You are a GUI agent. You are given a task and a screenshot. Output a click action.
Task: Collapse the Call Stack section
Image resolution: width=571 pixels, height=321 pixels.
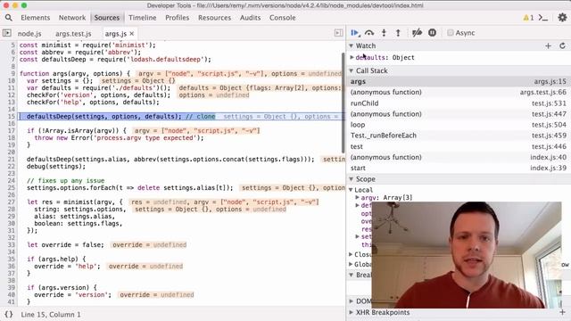[351, 70]
